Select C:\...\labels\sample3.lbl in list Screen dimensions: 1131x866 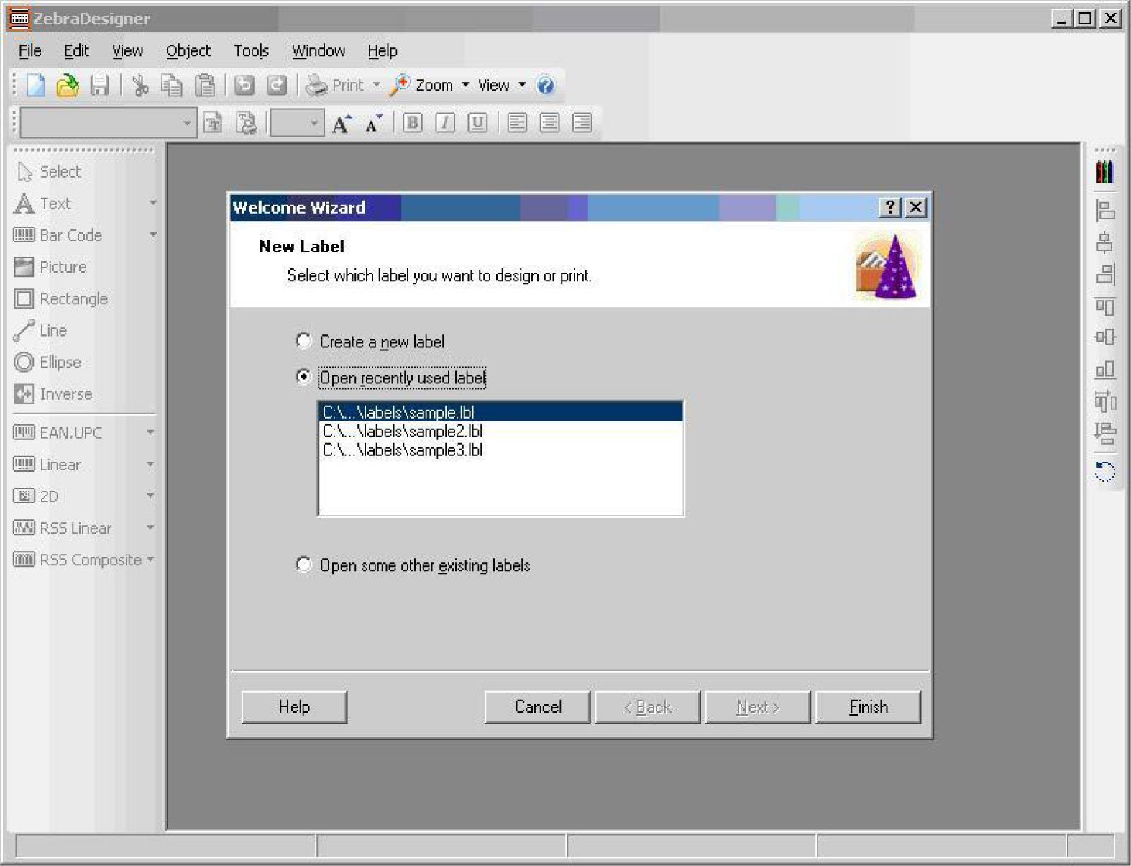point(500,450)
